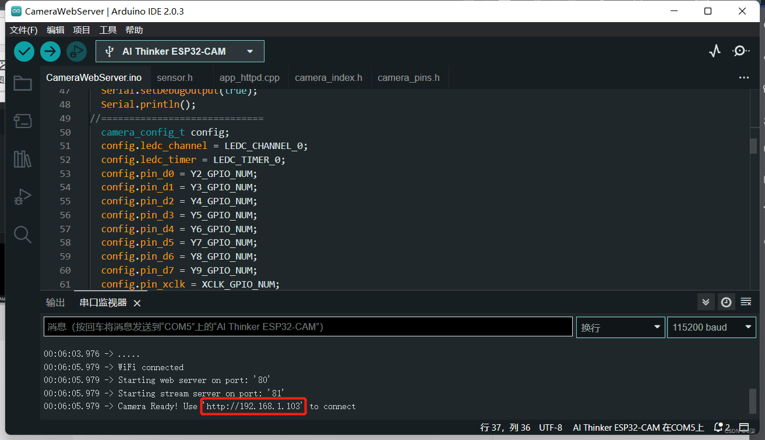Image resolution: width=765 pixels, height=440 pixels.
Task: Click config.ledc_channel code line
Action: pyautogui.click(x=204, y=146)
